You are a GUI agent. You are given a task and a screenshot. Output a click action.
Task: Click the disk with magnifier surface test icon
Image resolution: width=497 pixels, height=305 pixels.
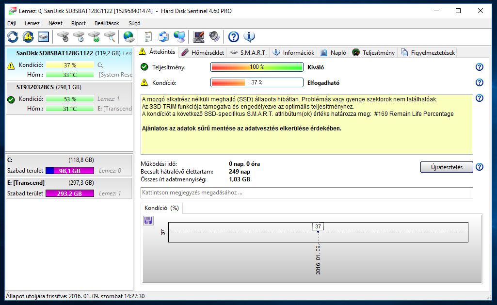(x=110, y=37)
